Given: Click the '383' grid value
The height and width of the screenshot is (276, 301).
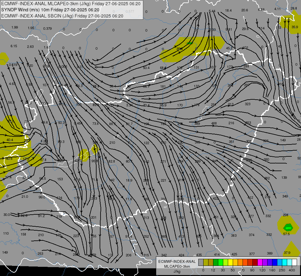Looking at the screenshot, I should click(x=234, y=236).
